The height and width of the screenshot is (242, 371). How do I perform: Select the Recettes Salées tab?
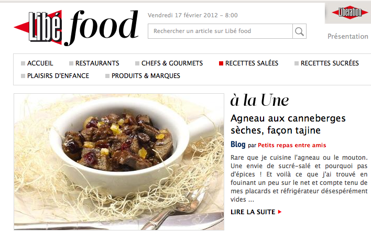[252, 63]
